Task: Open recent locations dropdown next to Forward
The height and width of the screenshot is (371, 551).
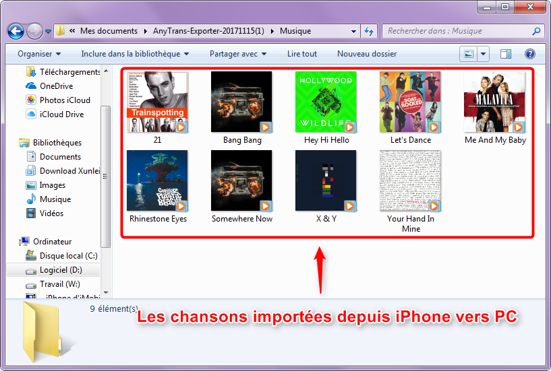Action: point(48,32)
